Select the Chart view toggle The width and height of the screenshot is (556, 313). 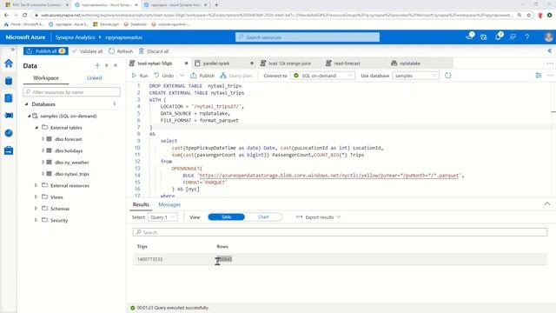(x=263, y=216)
